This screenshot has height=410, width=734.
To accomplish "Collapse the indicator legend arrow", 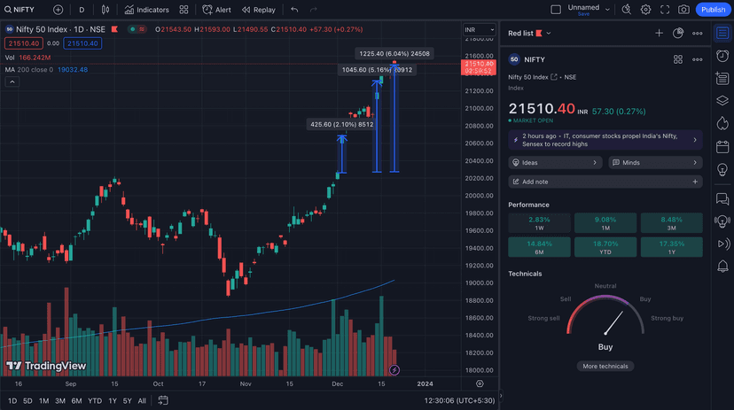I will coord(12,82).
